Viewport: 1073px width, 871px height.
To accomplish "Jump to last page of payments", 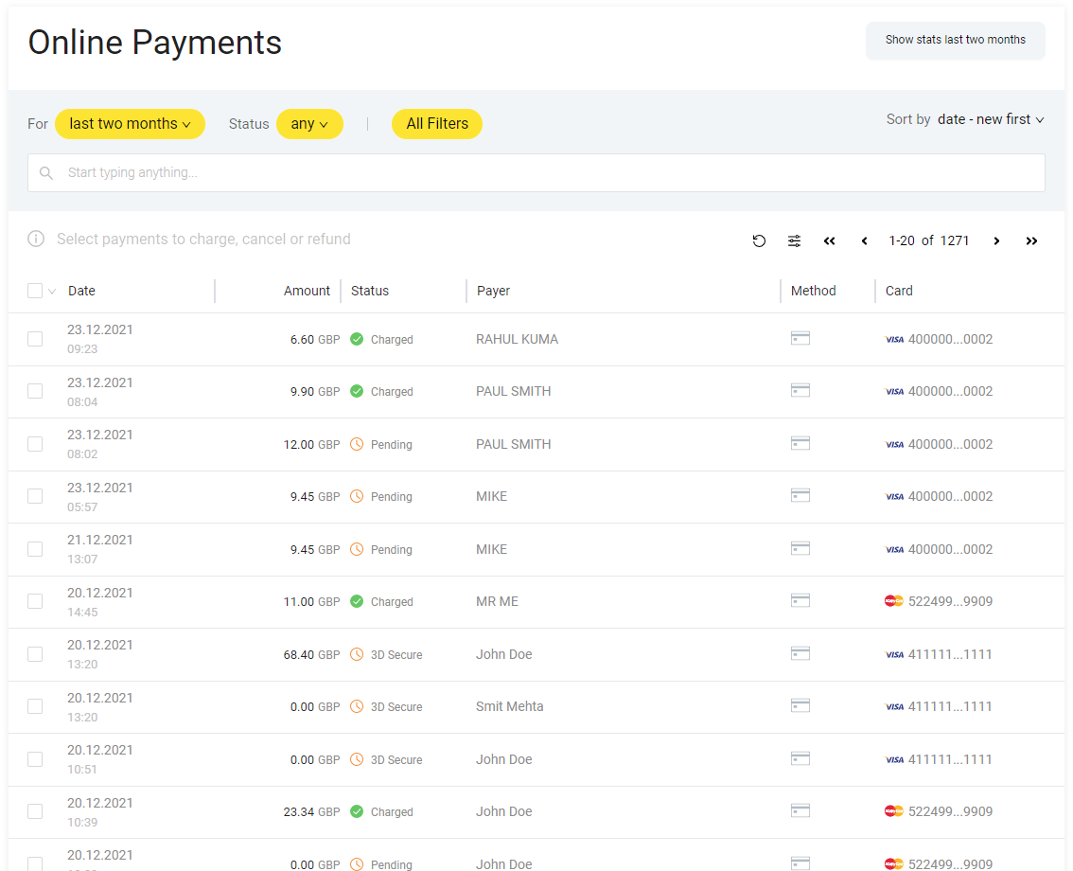I will [1031, 241].
